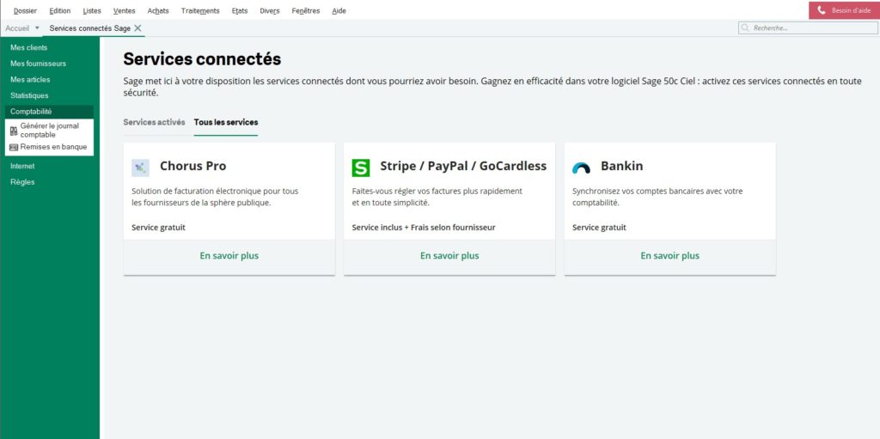Screen dimensions: 880x439
Task: Open the Divers menu
Action: [x=269, y=10]
